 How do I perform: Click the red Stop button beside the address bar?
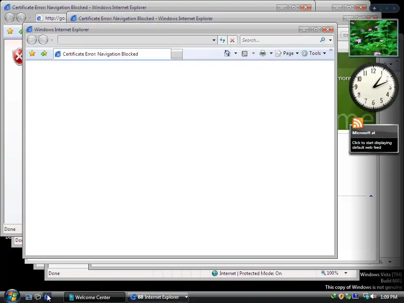[x=232, y=40]
